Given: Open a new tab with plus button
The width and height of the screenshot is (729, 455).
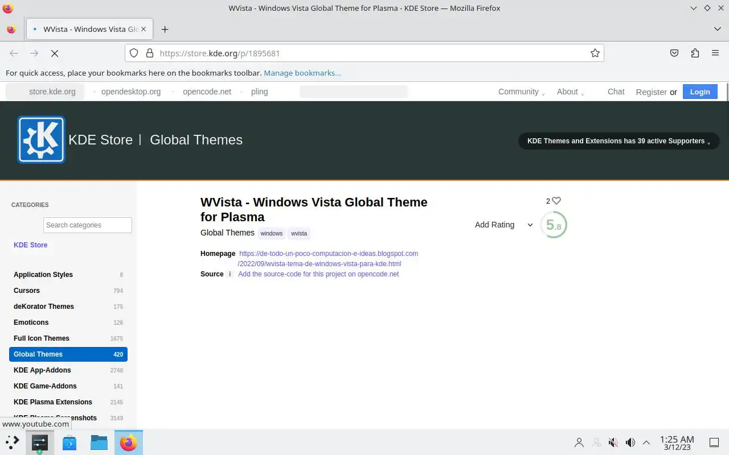Looking at the screenshot, I should click(165, 29).
